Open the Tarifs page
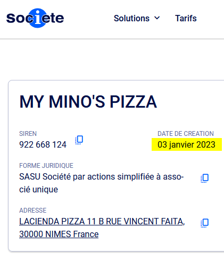The height and width of the screenshot is (259, 224). tap(186, 18)
